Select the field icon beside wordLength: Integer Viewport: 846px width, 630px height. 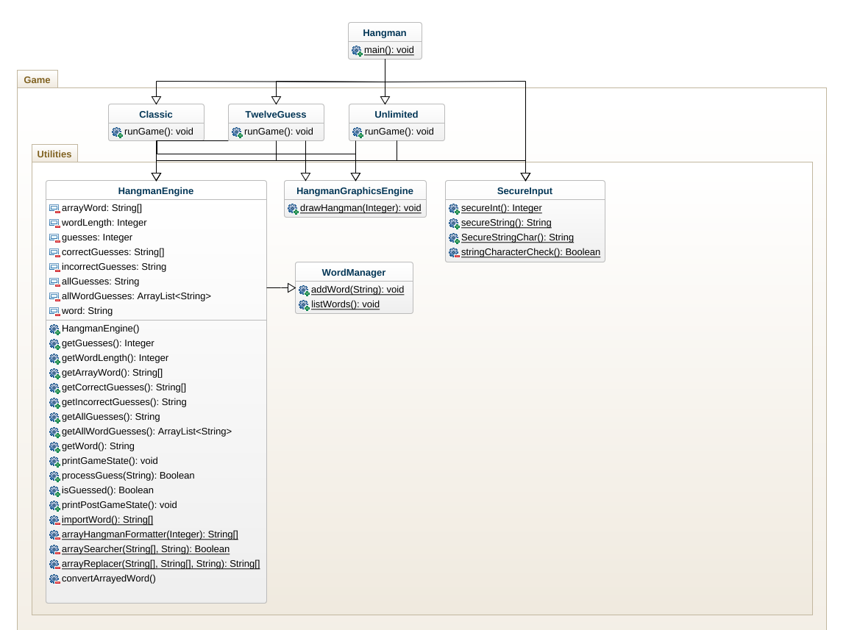click(x=54, y=223)
